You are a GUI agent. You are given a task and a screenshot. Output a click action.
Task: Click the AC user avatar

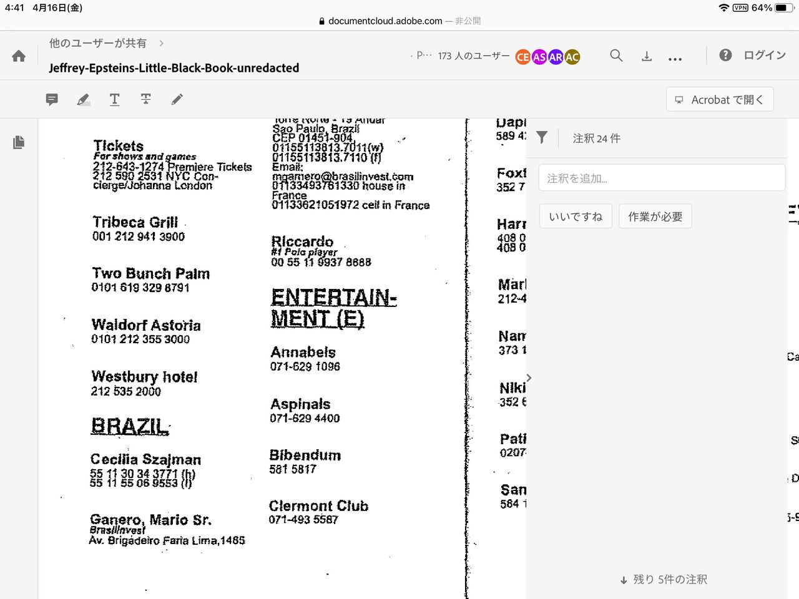(x=572, y=57)
